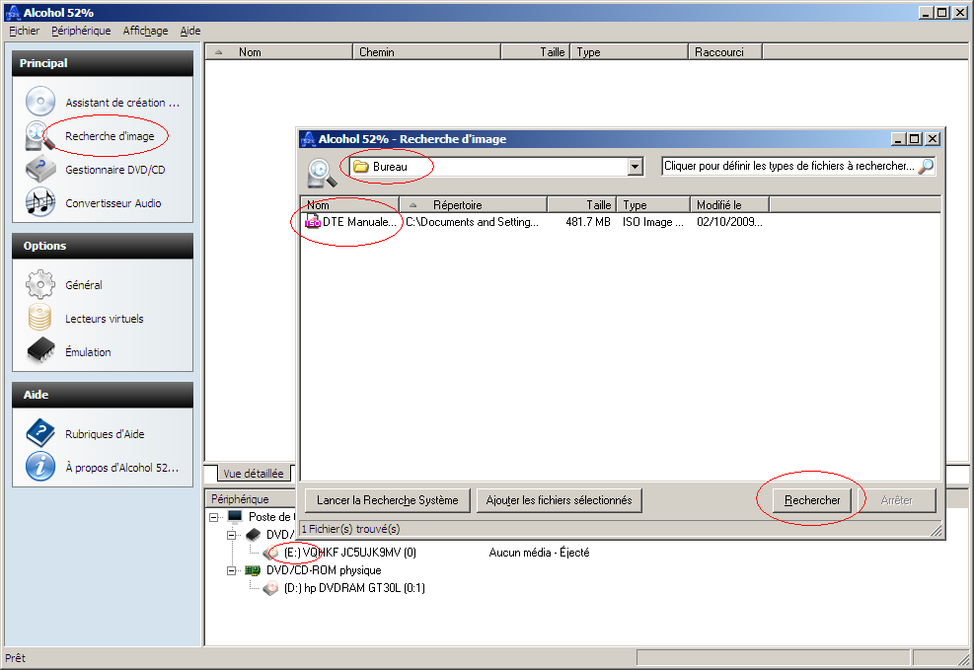Viewport: 974px width, 670px height.
Task: Collapse the DVD/CD-ROM physique node
Action: (x=232, y=570)
